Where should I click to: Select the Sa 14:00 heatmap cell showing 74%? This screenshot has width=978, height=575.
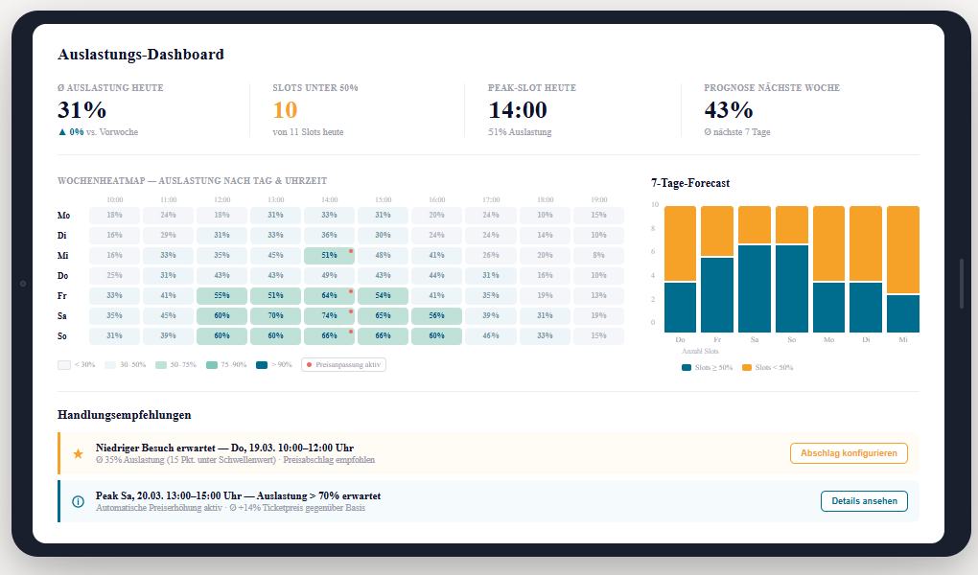[x=329, y=315]
